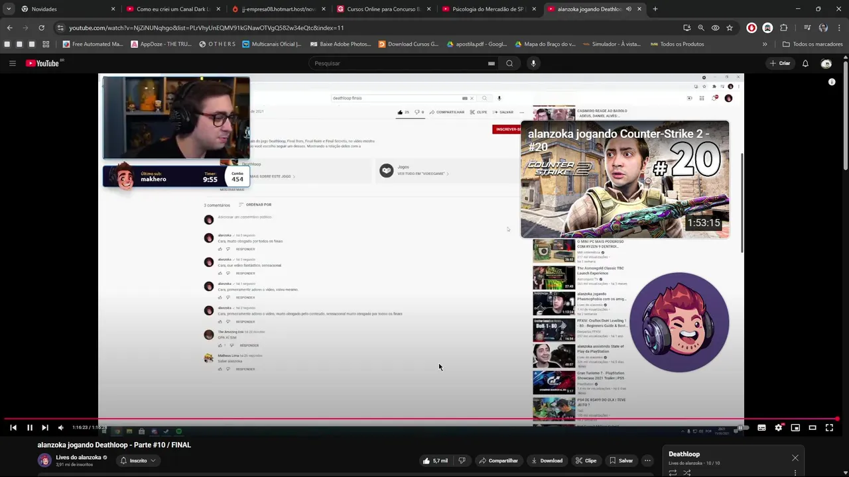Open the YouTube hamburger guide menu

click(x=12, y=63)
